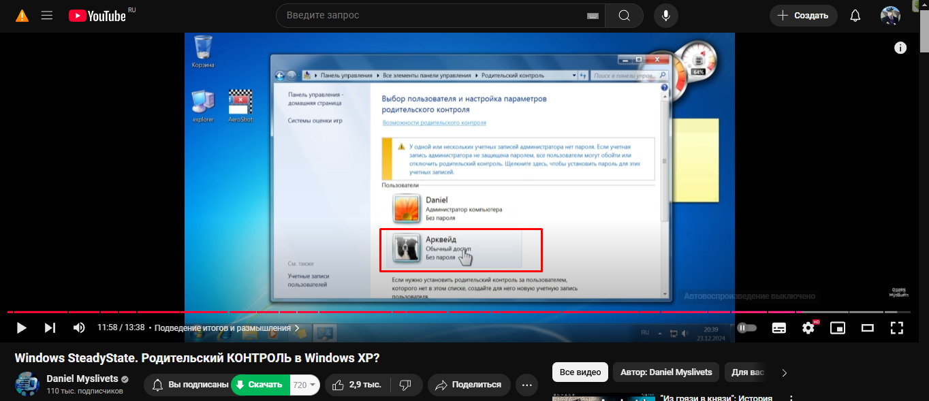Skip to the next video

(50, 327)
